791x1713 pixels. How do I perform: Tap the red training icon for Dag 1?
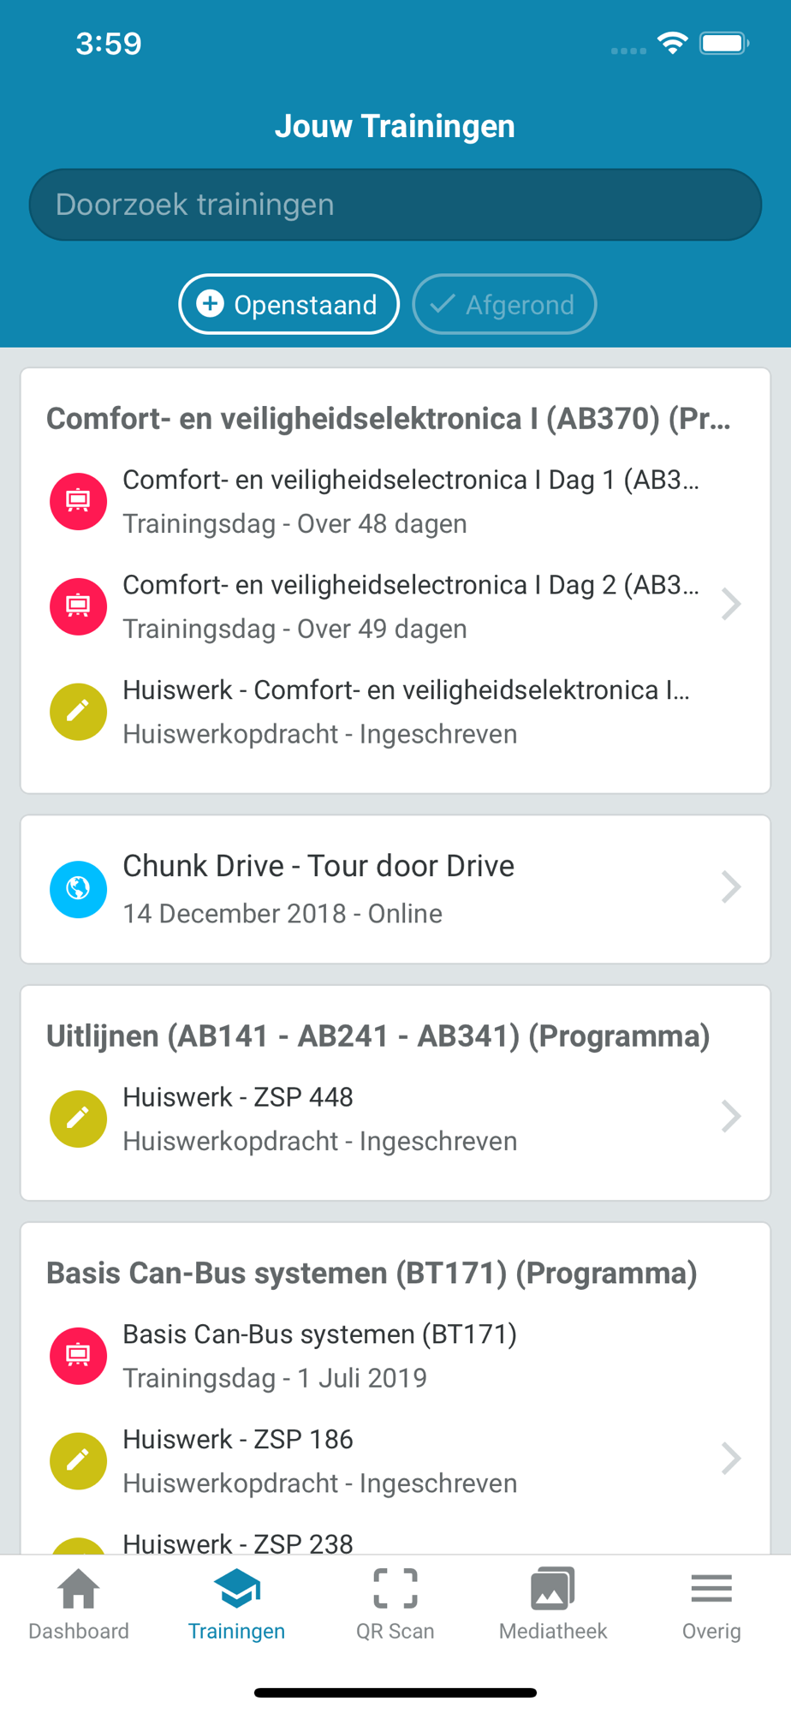point(78,501)
